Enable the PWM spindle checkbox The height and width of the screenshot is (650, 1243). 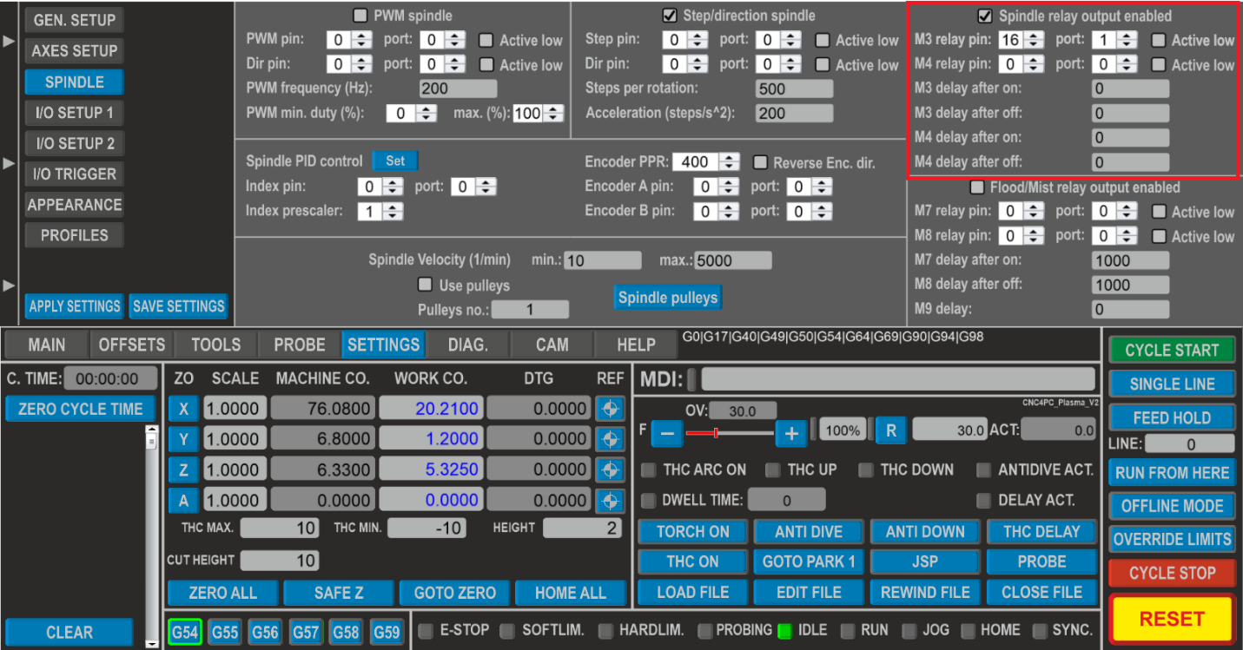click(360, 14)
